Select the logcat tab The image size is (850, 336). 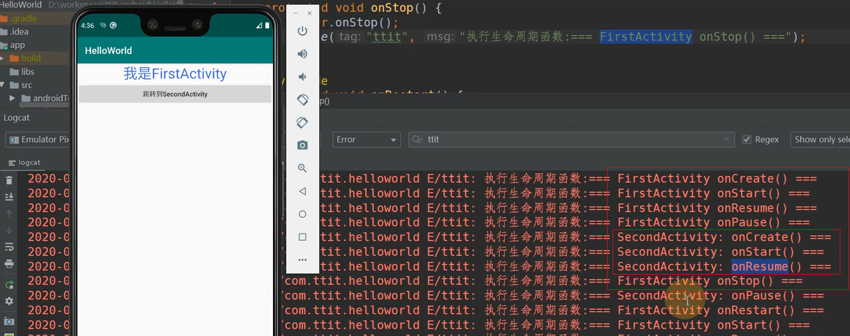pos(25,162)
